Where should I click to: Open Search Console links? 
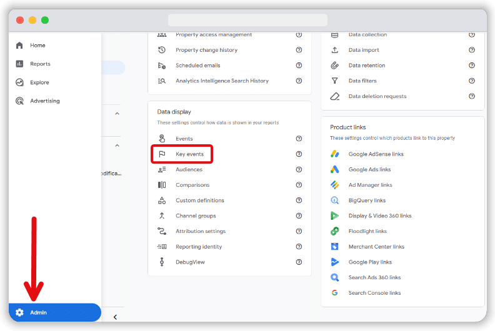point(375,293)
